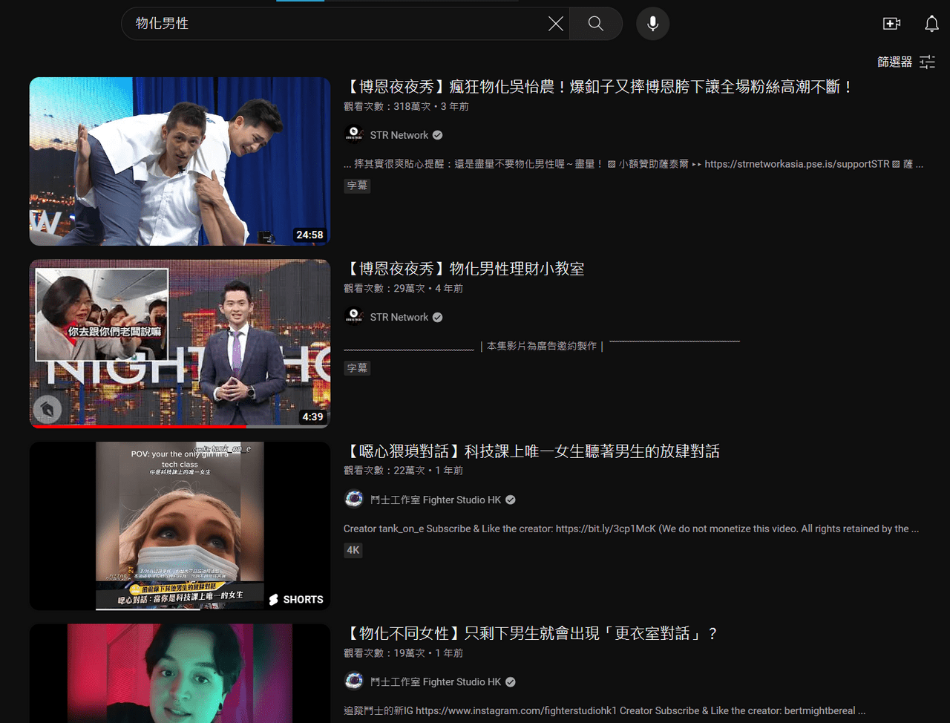
Task: Open STR Network channel name on second result
Action: tap(399, 317)
